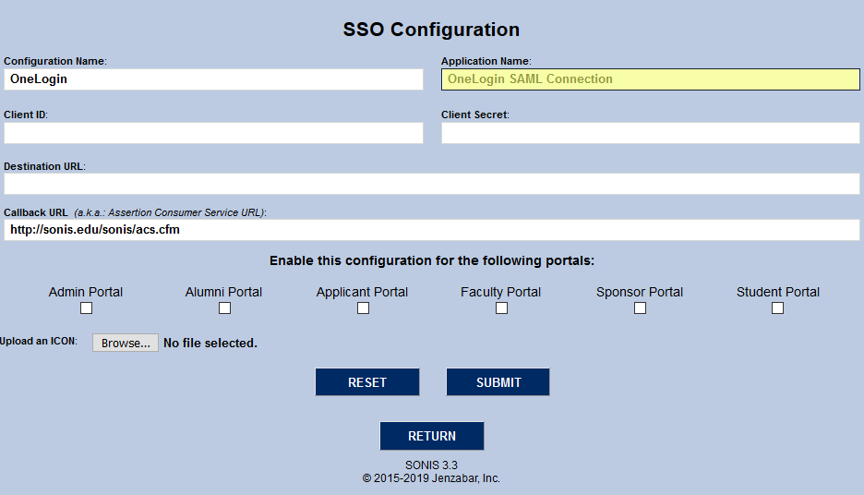Image resolution: width=864 pixels, height=495 pixels.
Task: Click the Faculty Portal label
Action: tap(501, 292)
